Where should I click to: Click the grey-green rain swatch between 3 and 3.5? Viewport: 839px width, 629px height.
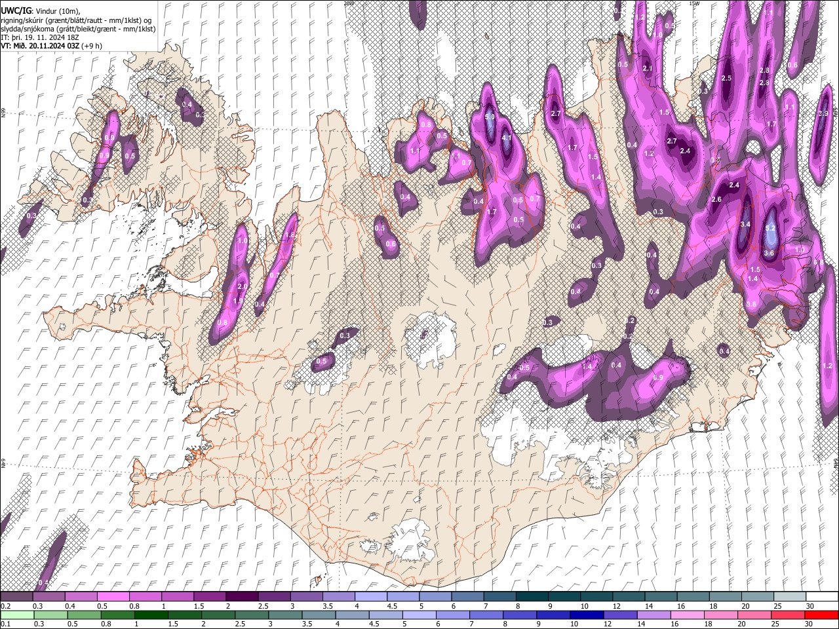click(x=285, y=615)
